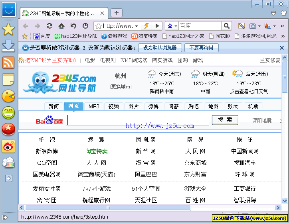Select the 新闻 search tab
This screenshot has height=223, width=289.
coord(53,106)
